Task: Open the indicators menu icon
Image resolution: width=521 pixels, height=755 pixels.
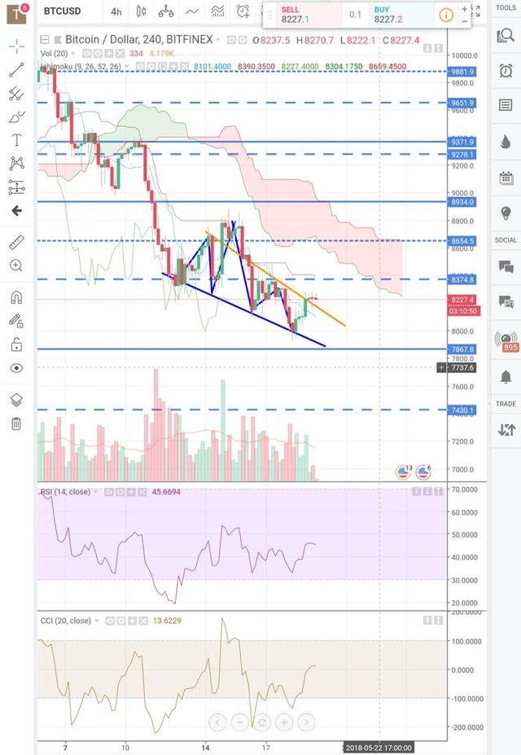Action: [192, 11]
